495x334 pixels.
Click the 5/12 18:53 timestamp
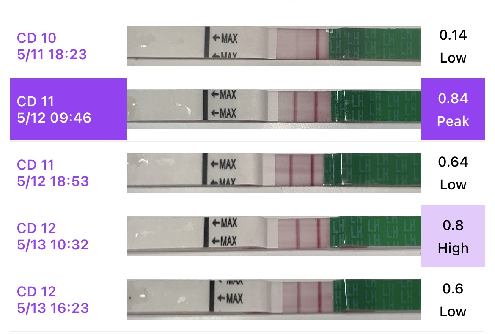click(53, 181)
